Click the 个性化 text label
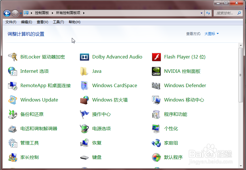 pos(171,128)
